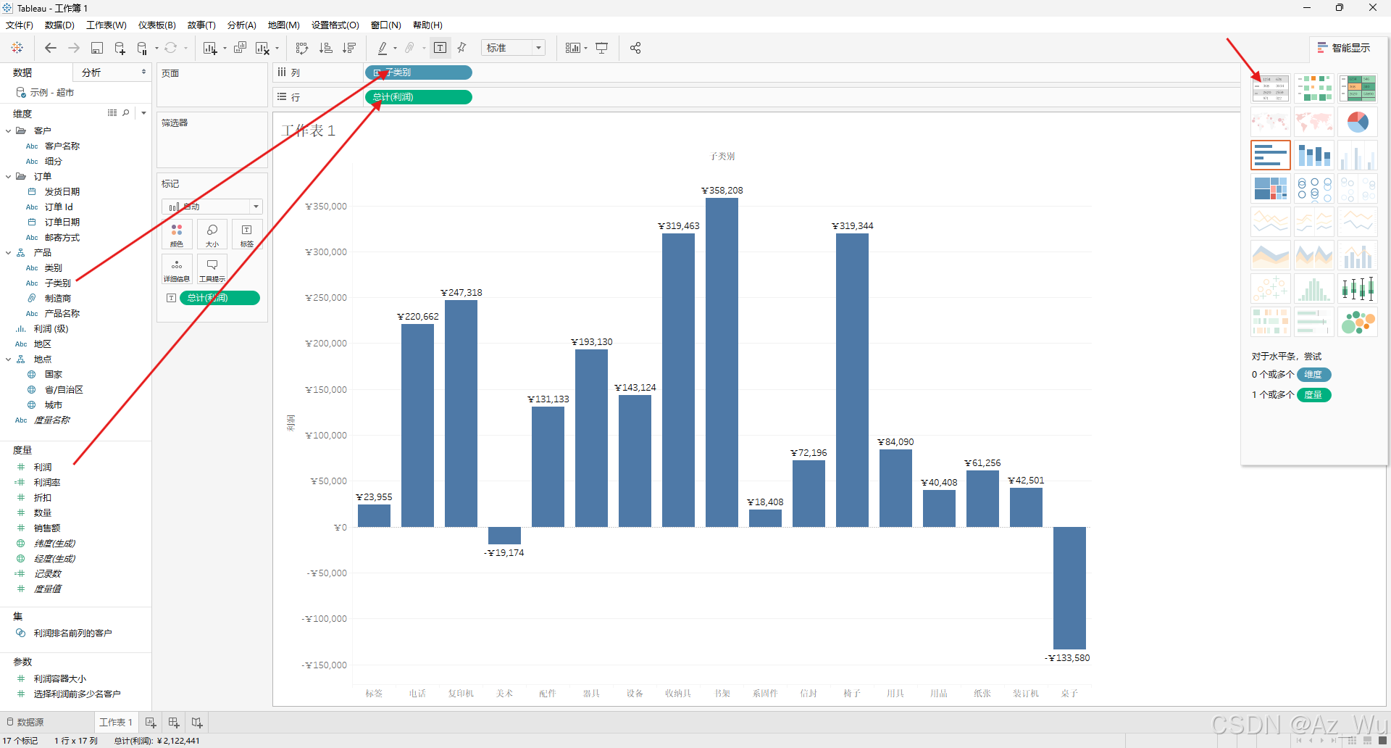Choose box-and-whisker plot in Show Me
1391x748 pixels.
1358,288
